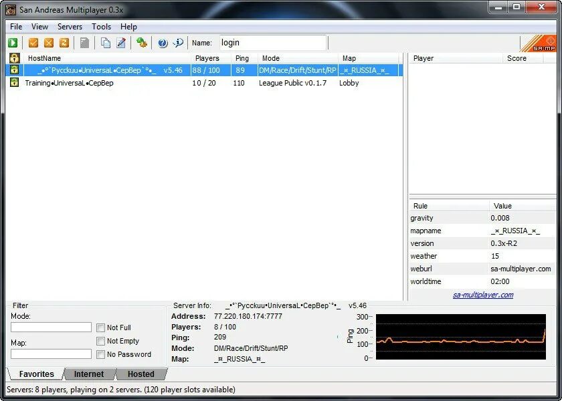
Task: Click the address 77.220.180.174:7777
Action: [248, 316]
